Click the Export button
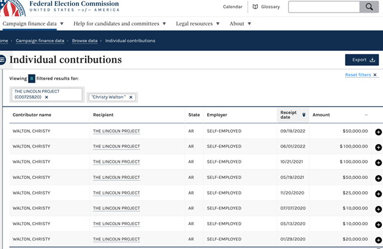 [x=361, y=60]
